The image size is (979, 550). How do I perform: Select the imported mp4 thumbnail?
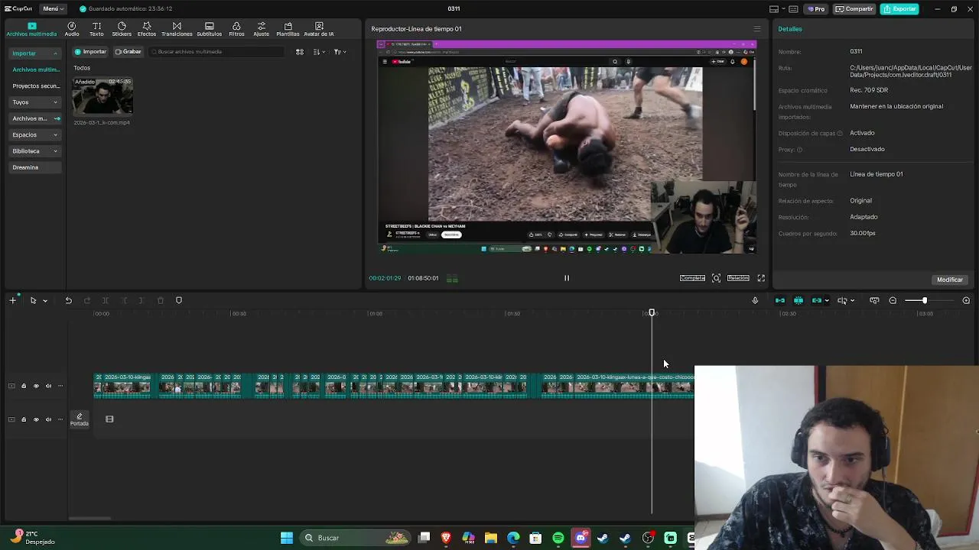102,95
